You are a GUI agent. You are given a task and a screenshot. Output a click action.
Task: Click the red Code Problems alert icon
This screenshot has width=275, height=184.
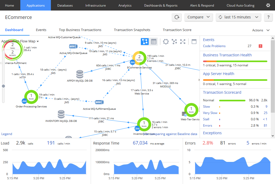260,46
